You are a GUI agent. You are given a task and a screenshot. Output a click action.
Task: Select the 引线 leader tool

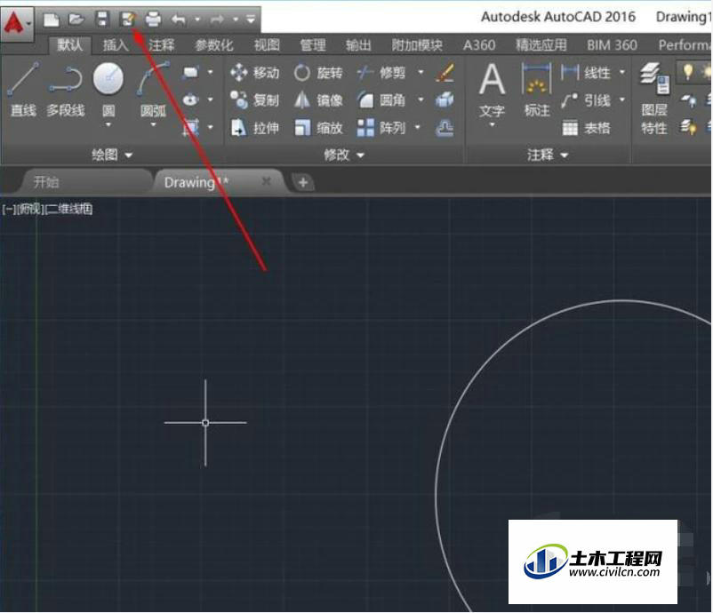coord(586,100)
